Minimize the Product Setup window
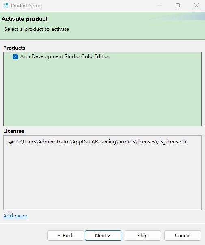 160,5
